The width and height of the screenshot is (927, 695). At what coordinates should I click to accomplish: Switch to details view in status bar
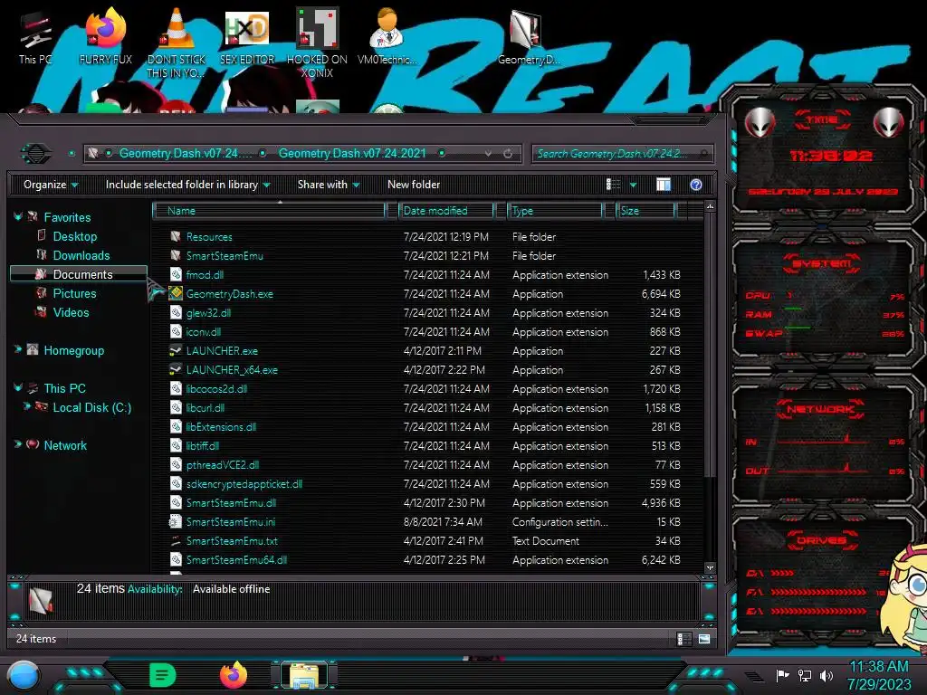click(x=683, y=639)
